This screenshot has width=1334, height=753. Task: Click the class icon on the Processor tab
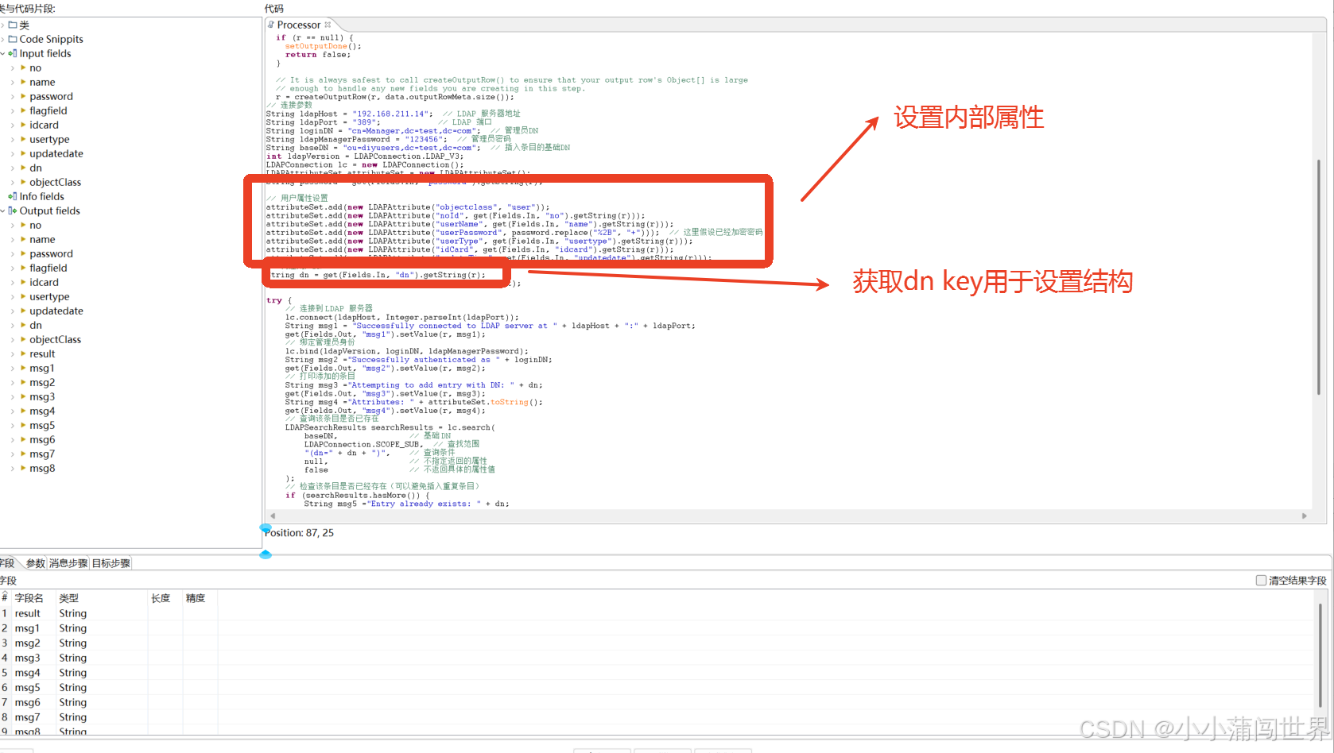273,25
